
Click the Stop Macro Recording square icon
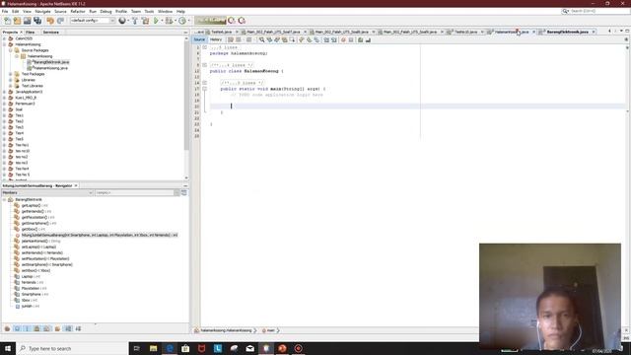tap(351, 39)
